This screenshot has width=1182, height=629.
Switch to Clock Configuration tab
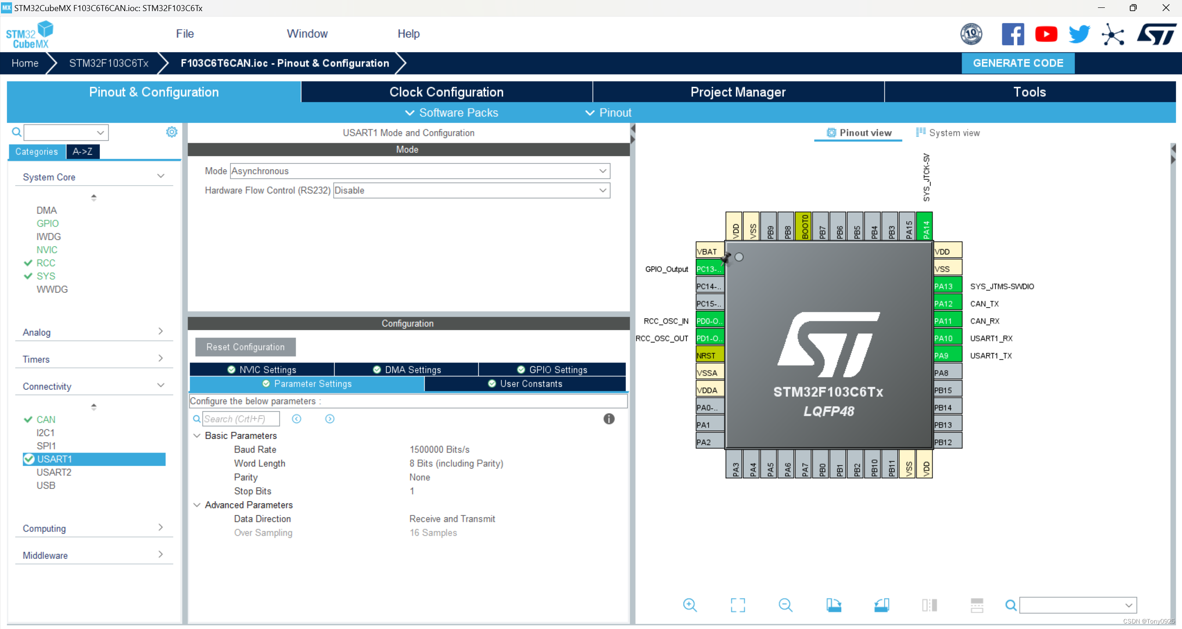pos(446,92)
